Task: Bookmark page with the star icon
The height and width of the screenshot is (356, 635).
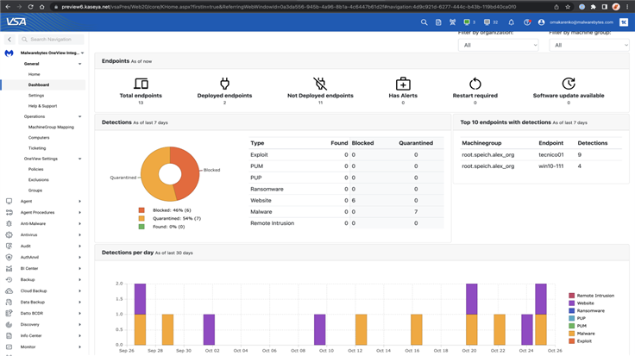Action: point(568,7)
